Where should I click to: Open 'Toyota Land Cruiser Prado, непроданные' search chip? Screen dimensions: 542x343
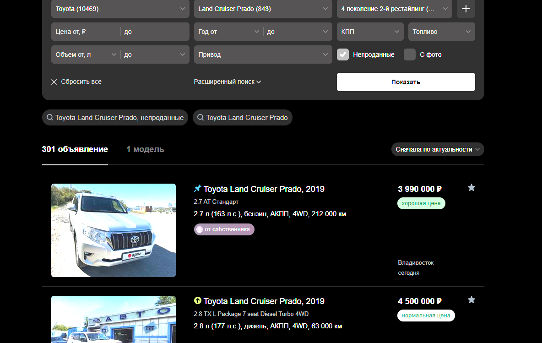click(x=115, y=118)
